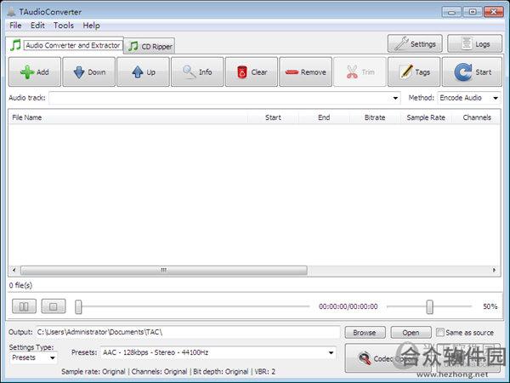510x383 pixels.
Task: Move selected file Up in list
Action: click(x=143, y=72)
